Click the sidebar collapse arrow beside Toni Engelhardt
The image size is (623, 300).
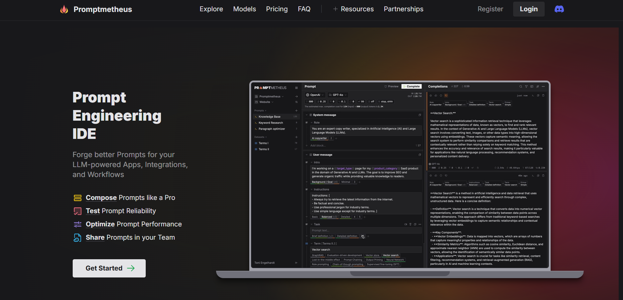tap(296, 263)
